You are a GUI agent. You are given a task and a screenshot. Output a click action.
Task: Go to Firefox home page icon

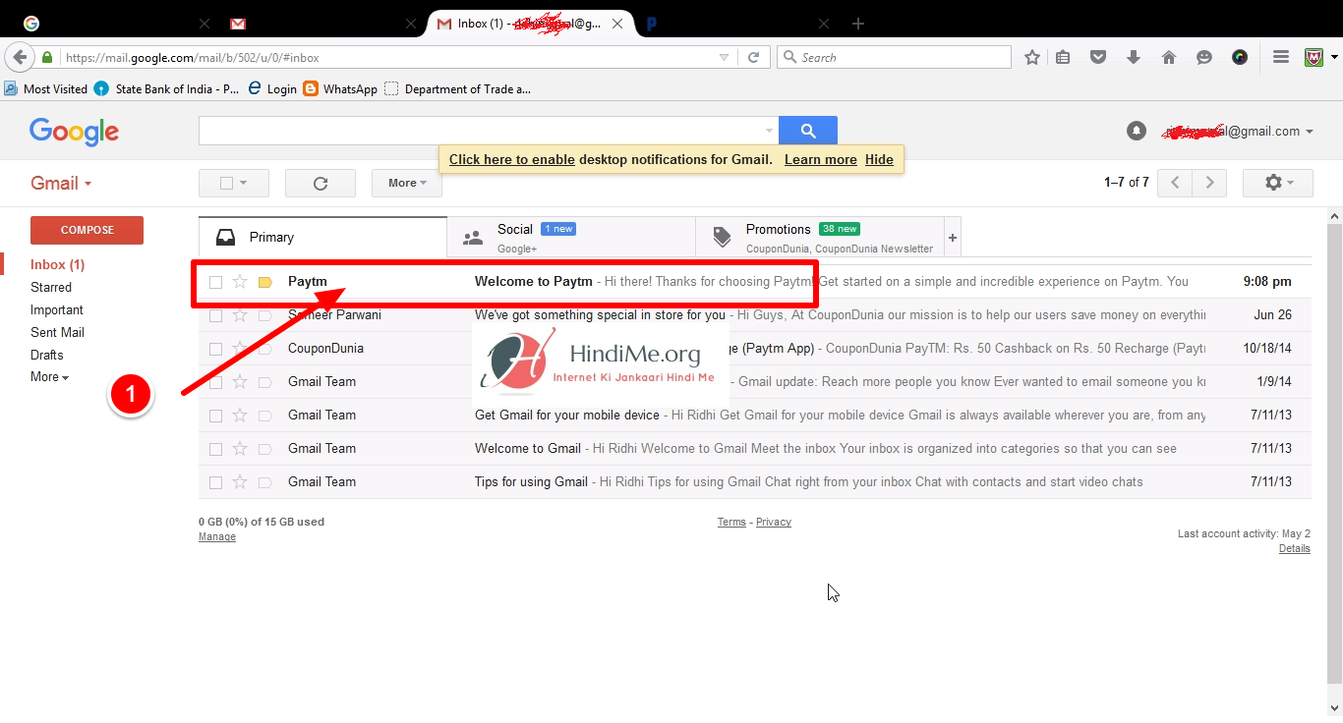[x=1169, y=57]
